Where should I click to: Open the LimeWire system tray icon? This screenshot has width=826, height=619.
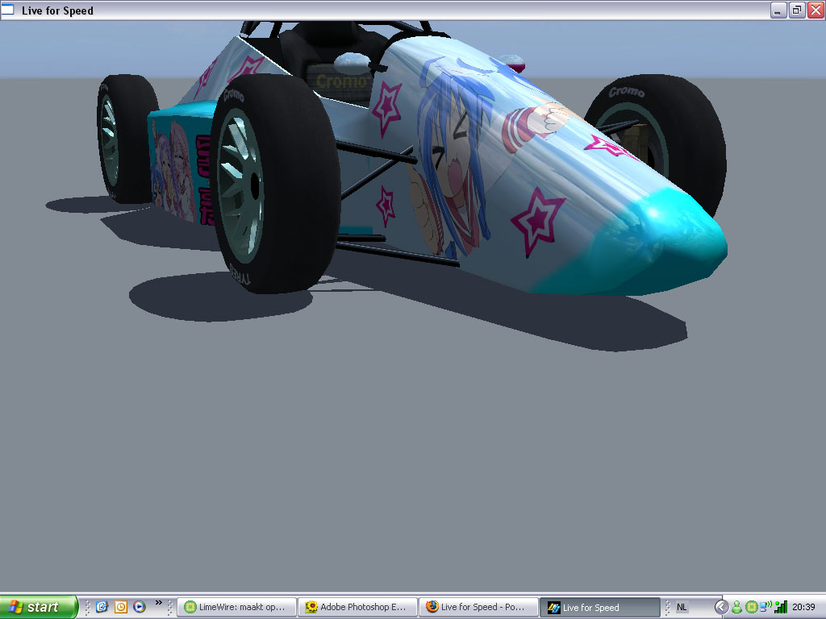point(752,607)
